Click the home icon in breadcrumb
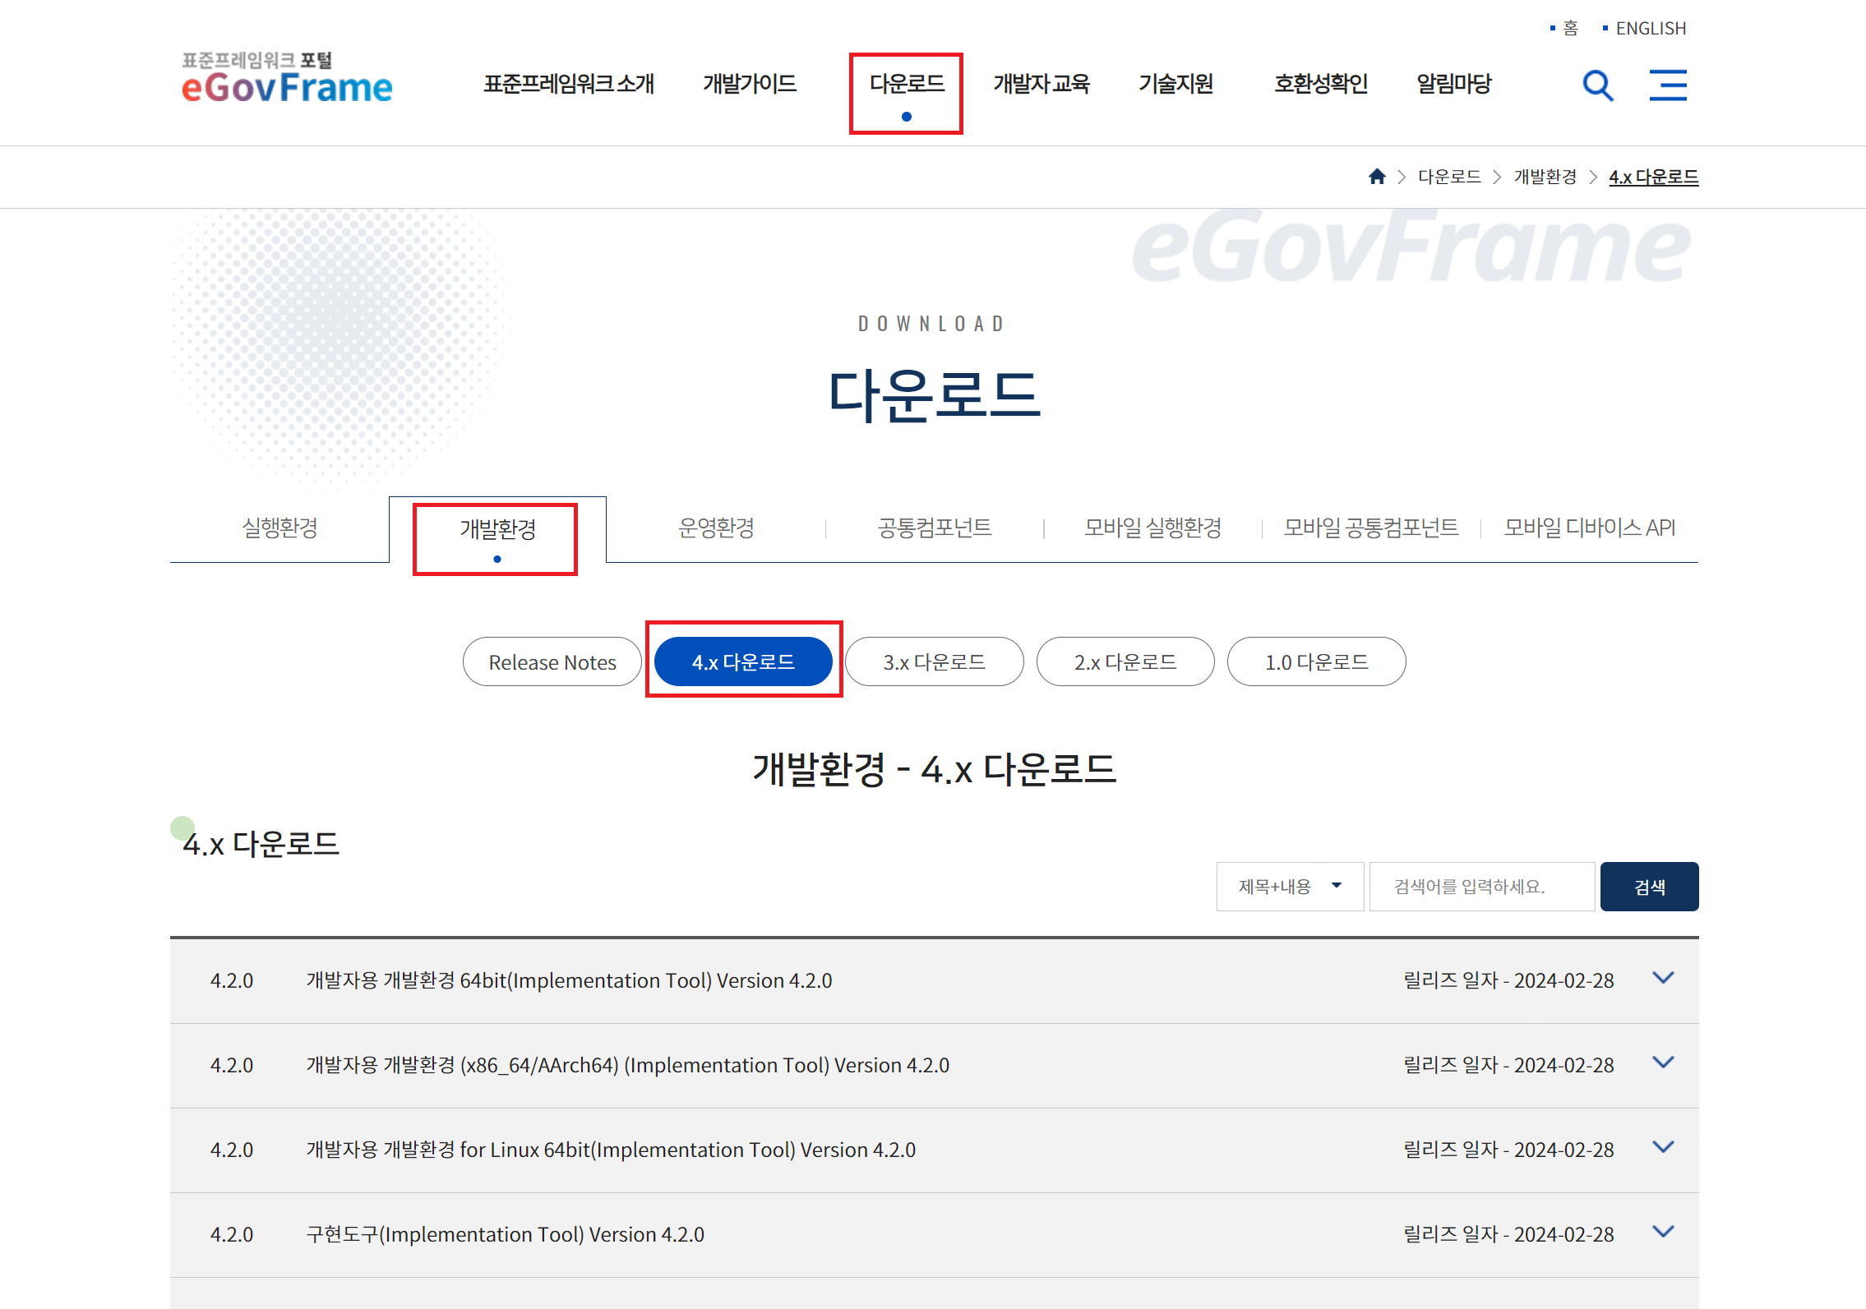The image size is (1866, 1309). 1377,177
